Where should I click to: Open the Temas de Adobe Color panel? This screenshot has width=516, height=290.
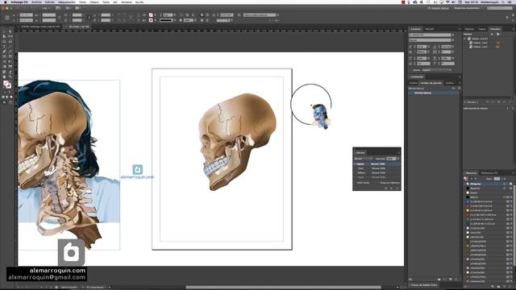pyautogui.click(x=424, y=285)
